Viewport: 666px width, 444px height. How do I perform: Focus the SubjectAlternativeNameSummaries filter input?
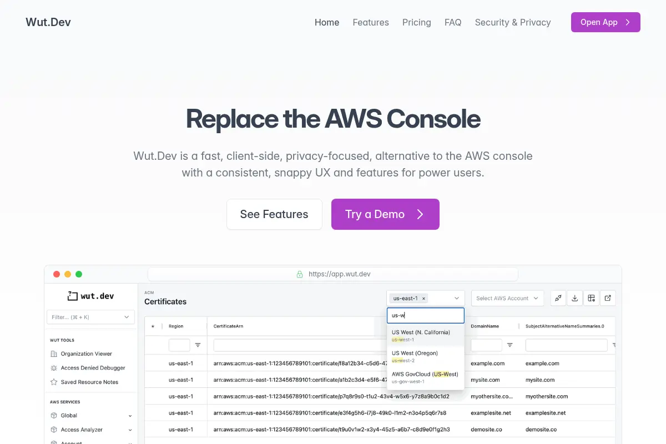point(567,345)
